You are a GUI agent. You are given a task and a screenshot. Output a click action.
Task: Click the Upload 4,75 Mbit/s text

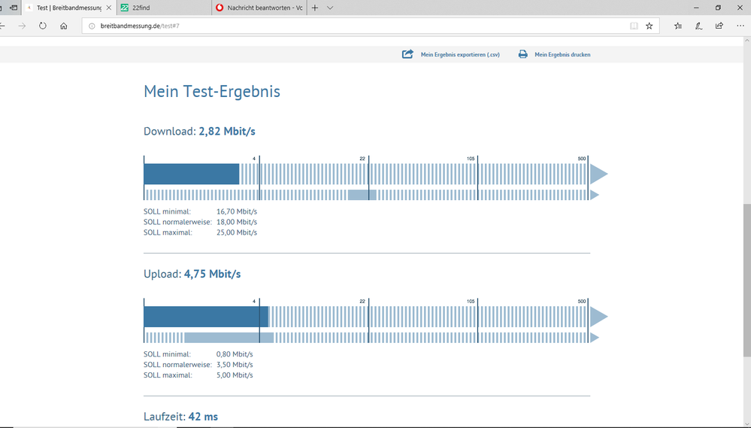click(192, 274)
